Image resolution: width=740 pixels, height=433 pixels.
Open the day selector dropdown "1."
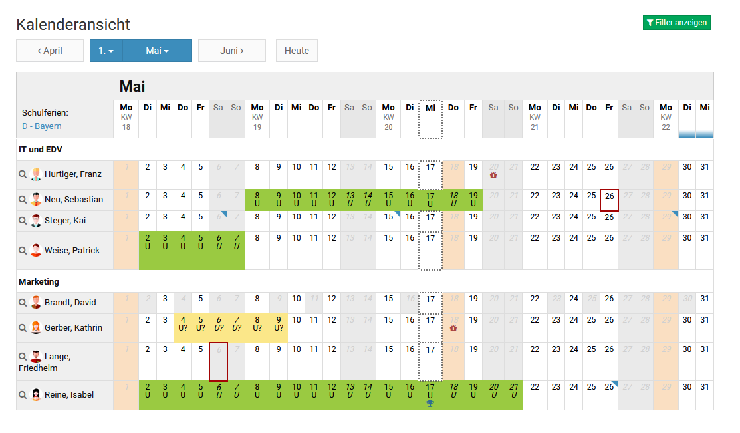(x=106, y=51)
